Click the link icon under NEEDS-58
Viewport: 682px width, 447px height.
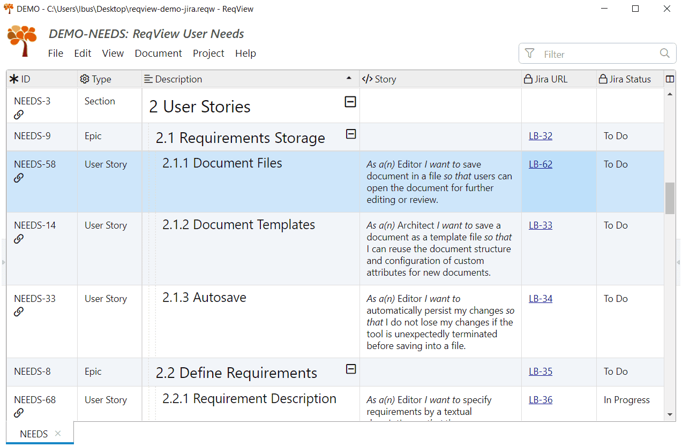pyautogui.click(x=19, y=178)
